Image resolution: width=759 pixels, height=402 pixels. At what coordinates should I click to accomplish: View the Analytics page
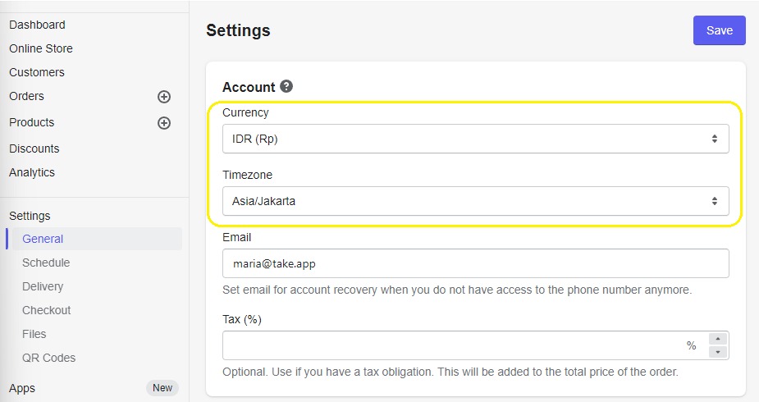(32, 172)
